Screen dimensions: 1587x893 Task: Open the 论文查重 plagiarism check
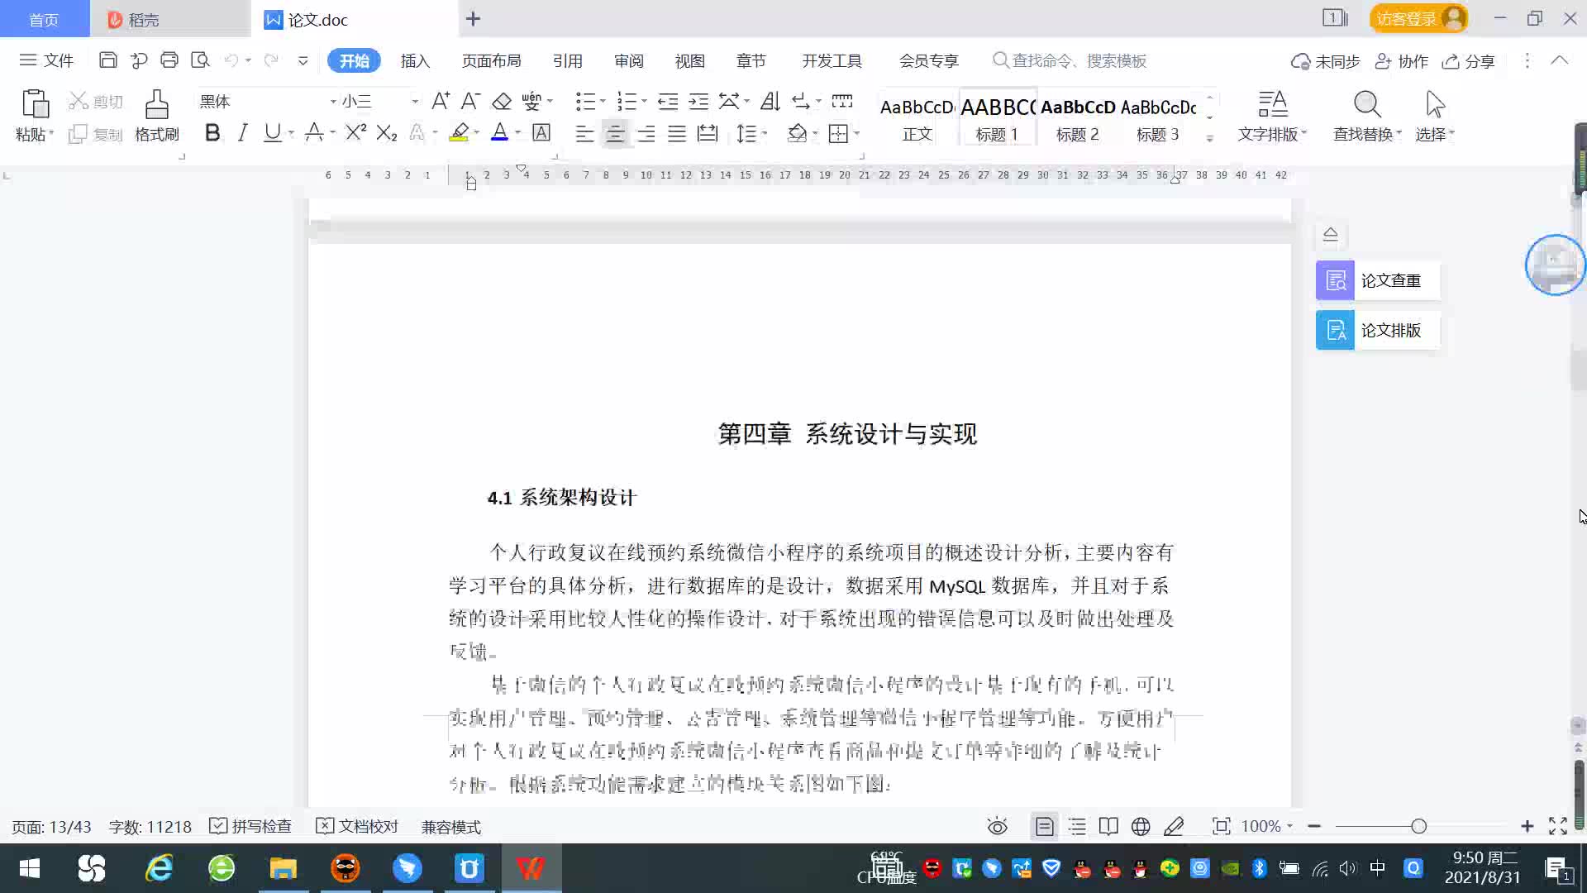tap(1378, 280)
